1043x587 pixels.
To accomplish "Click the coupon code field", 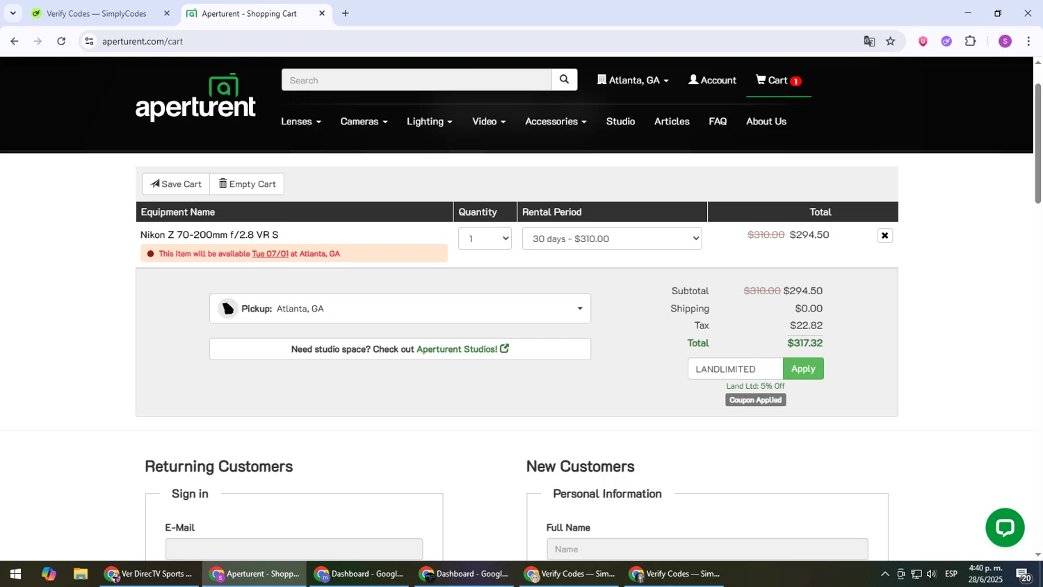I will 735,369.
